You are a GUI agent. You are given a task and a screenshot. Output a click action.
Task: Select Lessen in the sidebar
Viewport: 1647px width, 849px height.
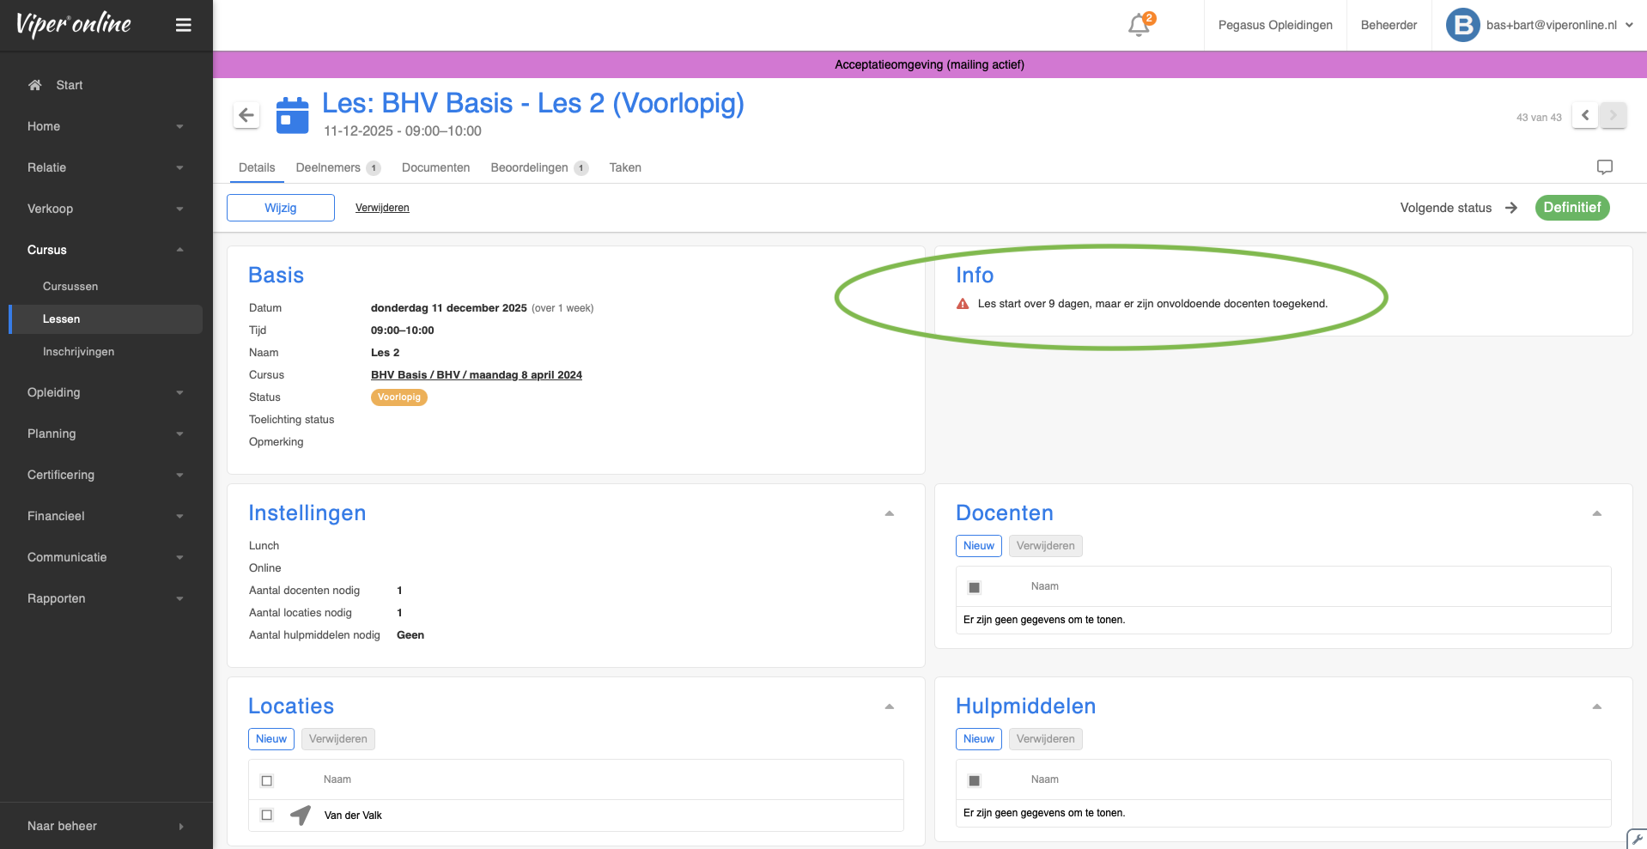(62, 318)
